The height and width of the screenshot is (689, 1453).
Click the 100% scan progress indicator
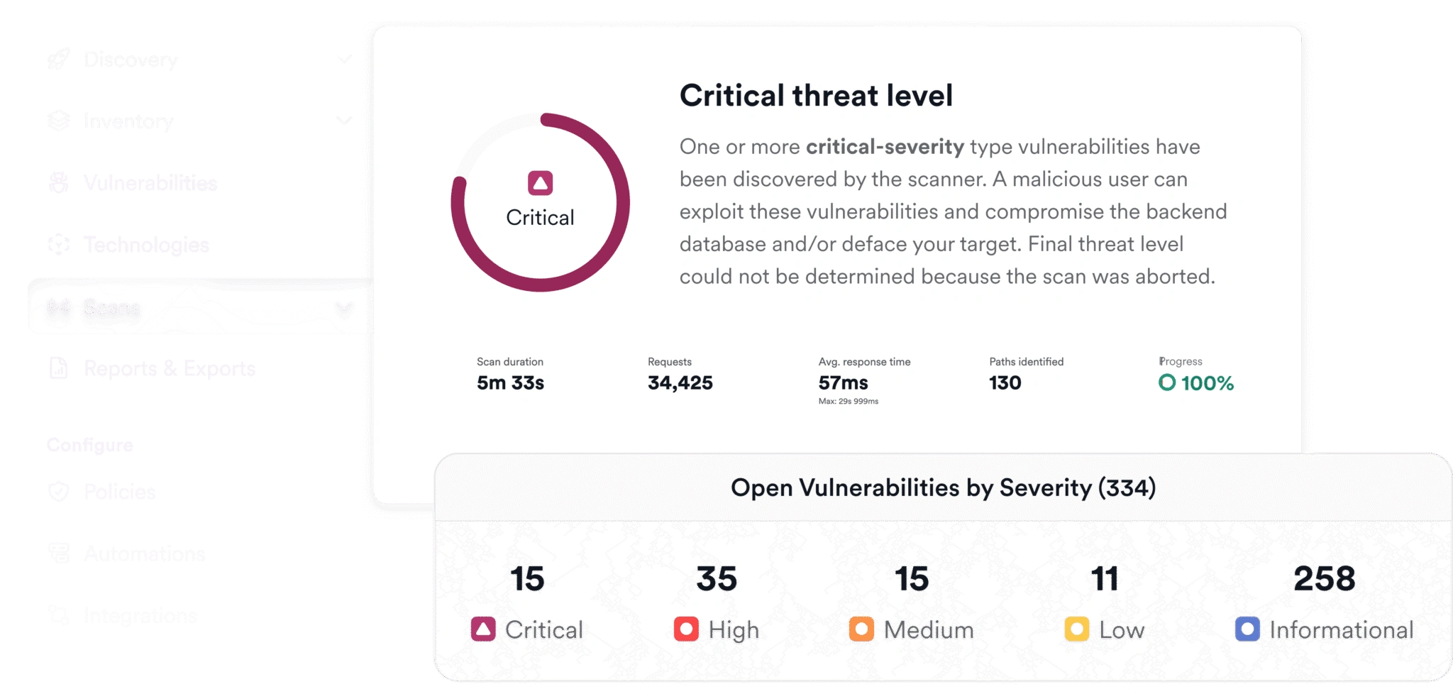coord(1196,383)
